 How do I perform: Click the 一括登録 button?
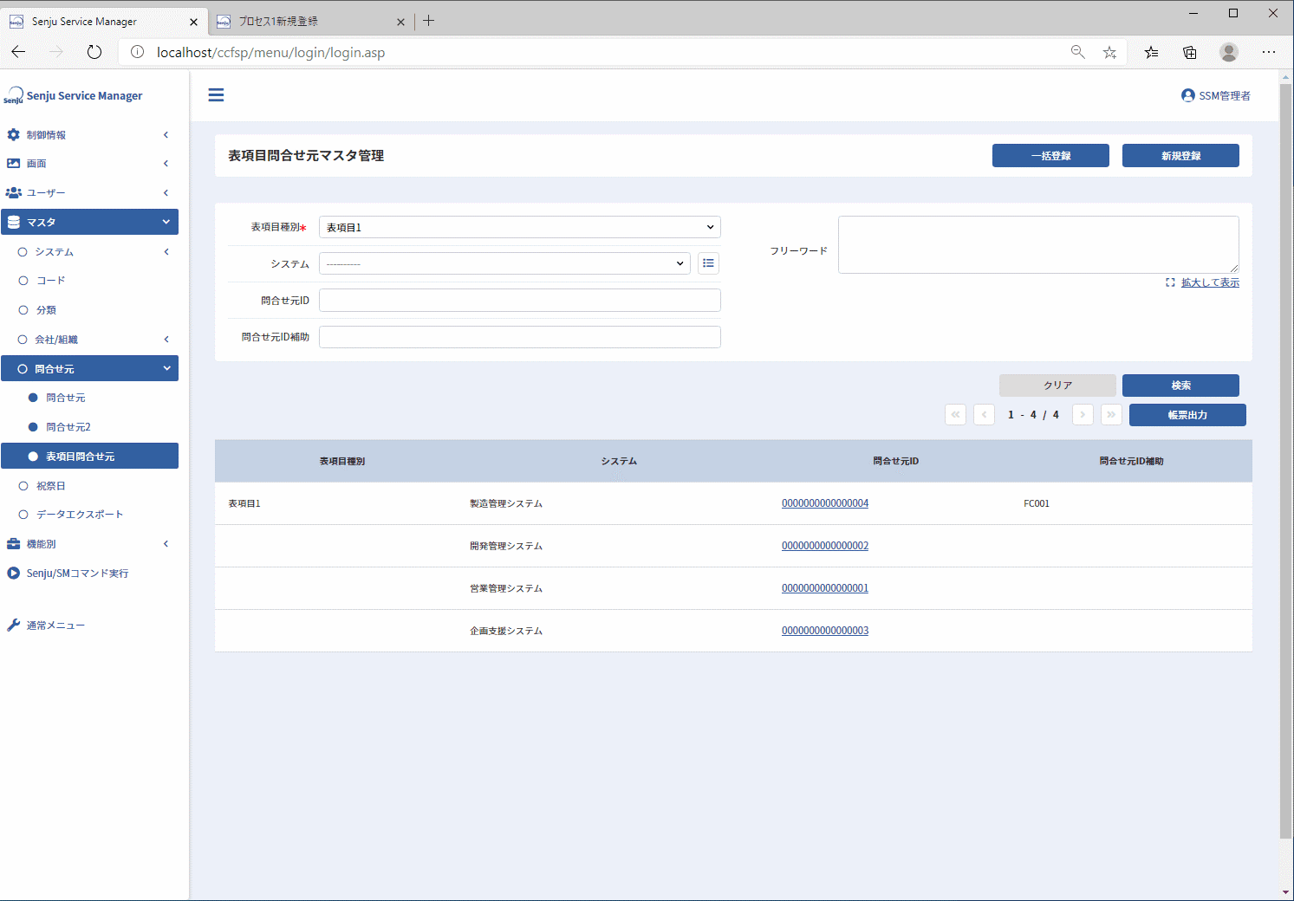1050,156
